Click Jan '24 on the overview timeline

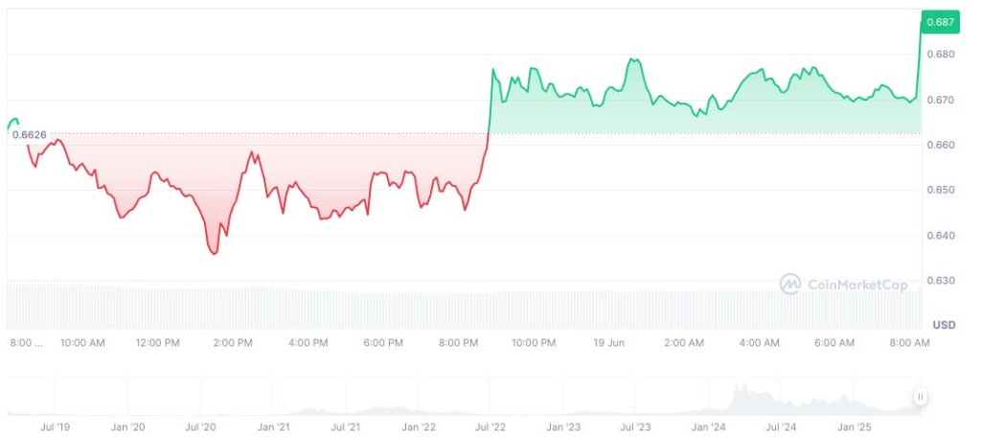(708, 426)
